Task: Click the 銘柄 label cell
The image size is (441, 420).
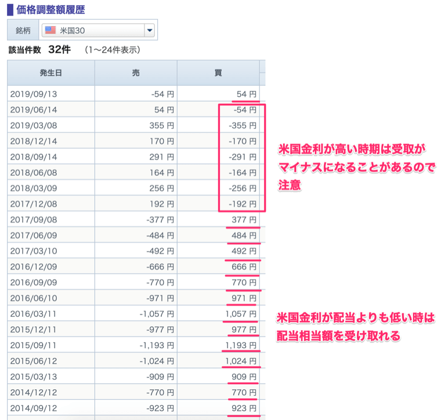Action: [23, 30]
